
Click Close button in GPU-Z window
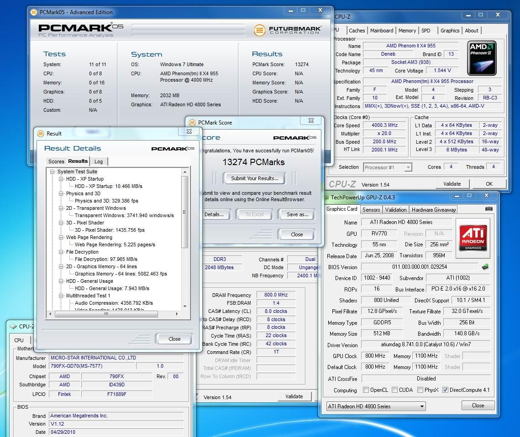(x=478, y=406)
